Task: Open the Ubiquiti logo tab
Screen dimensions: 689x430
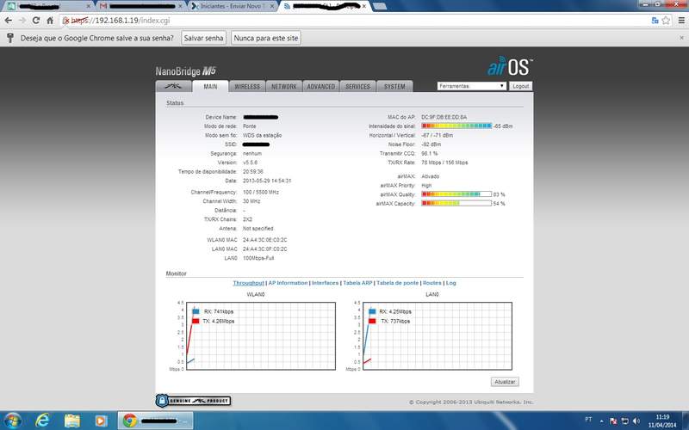Action: pos(174,86)
